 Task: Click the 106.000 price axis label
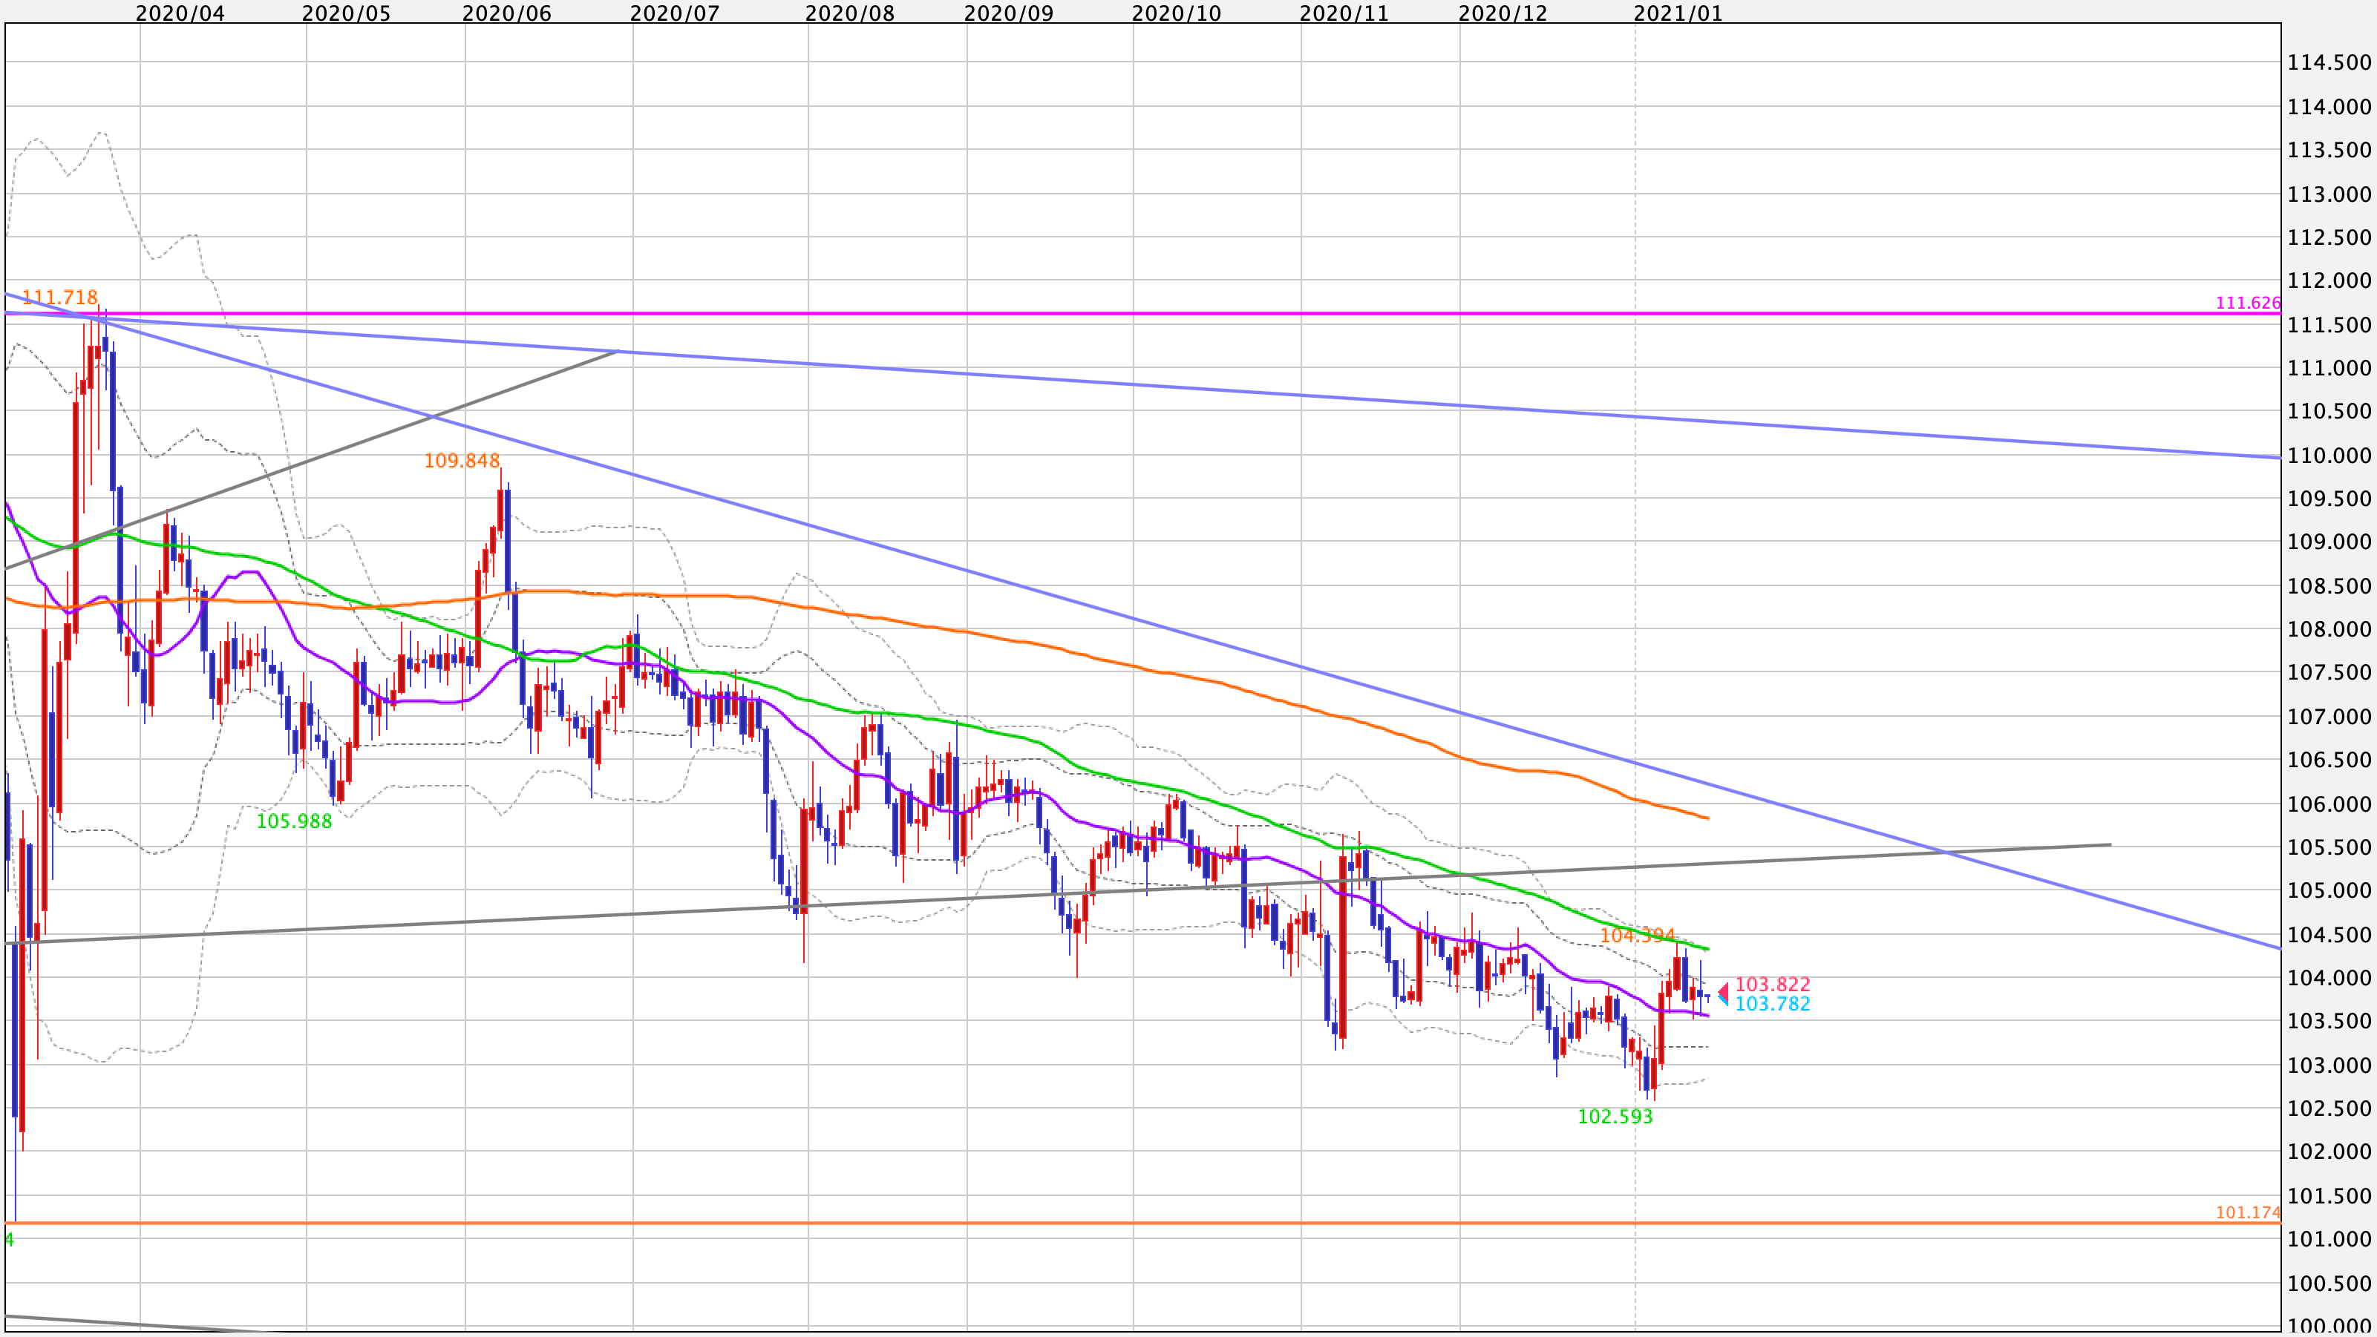click(x=2329, y=804)
